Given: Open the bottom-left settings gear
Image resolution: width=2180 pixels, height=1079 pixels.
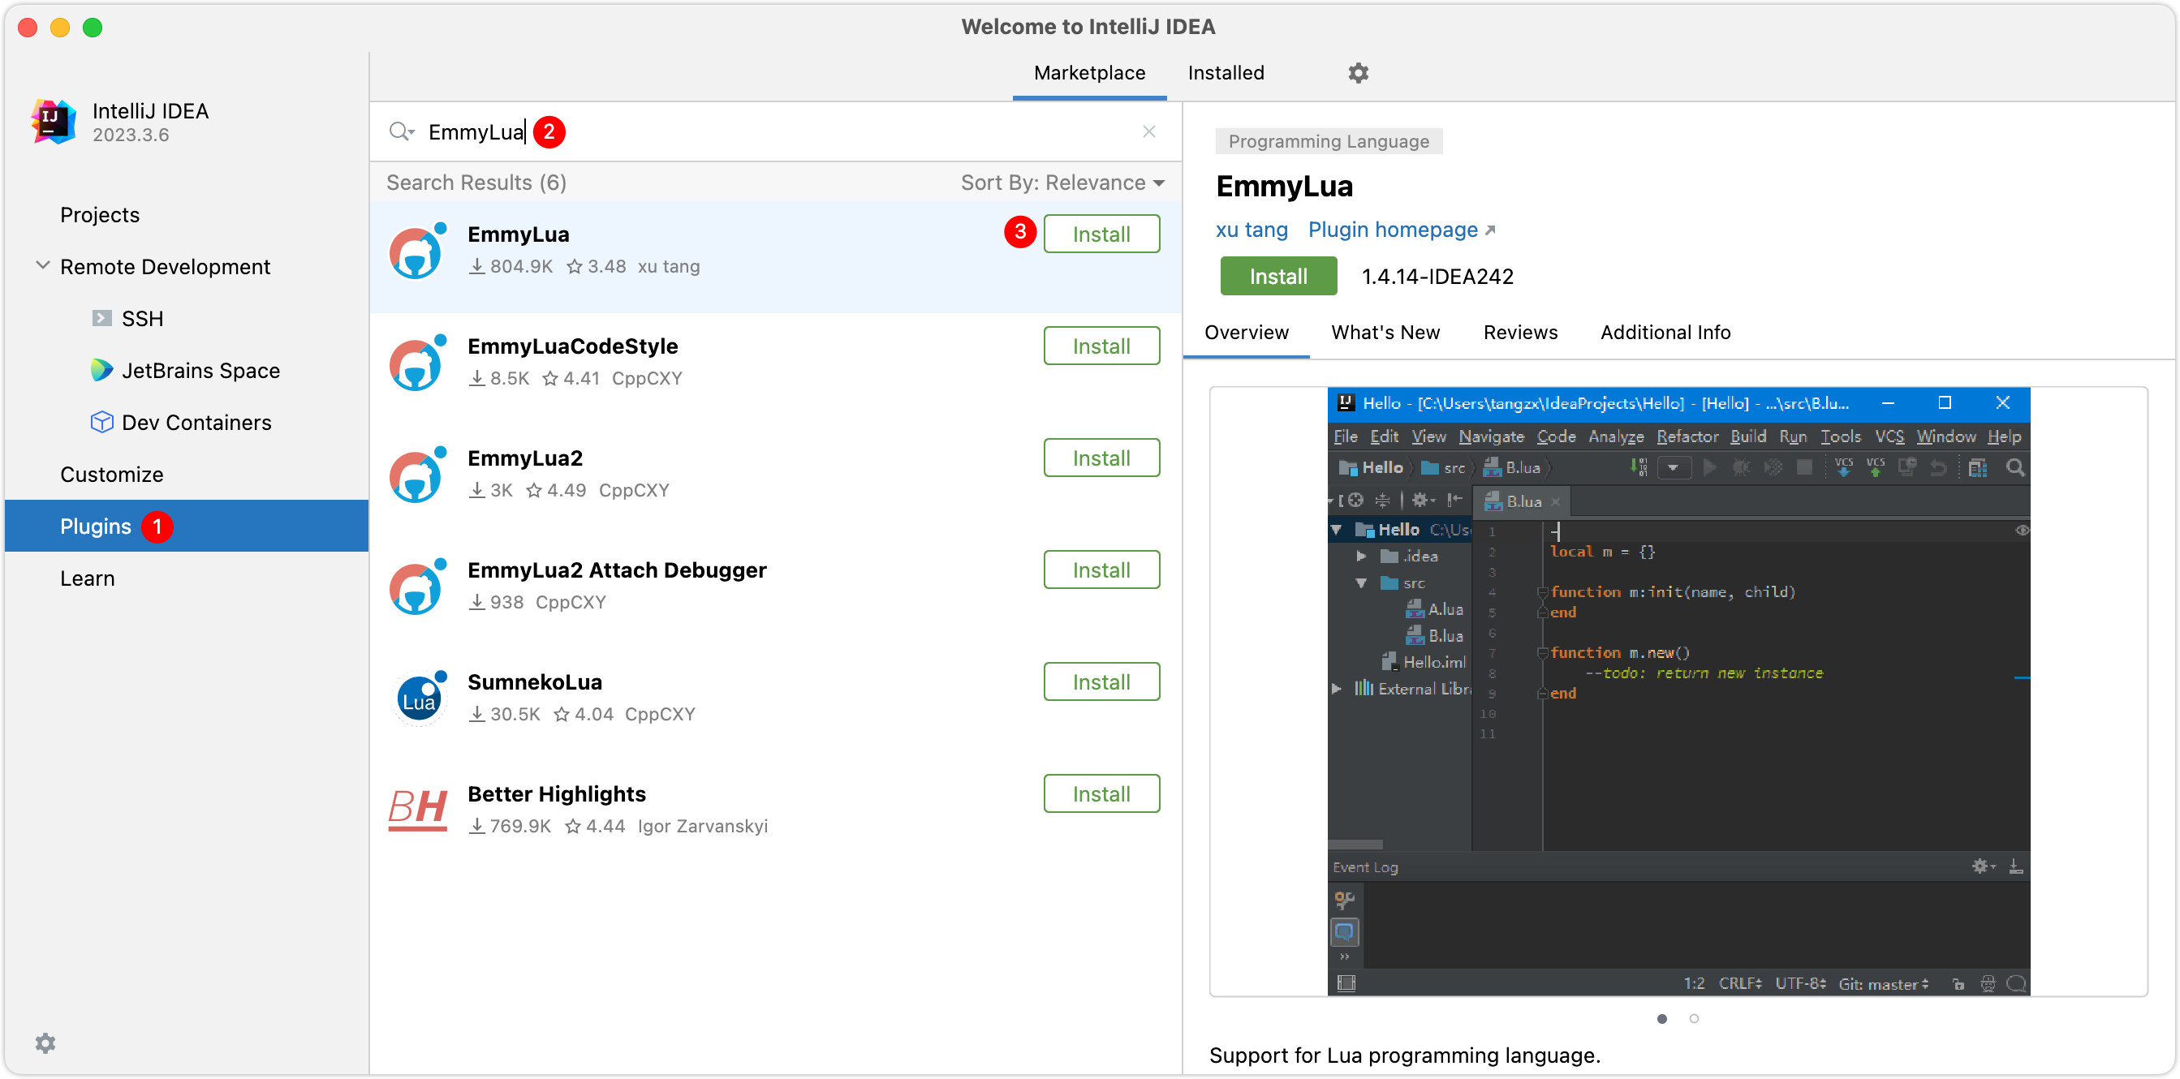Looking at the screenshot, I should click(x=45, y=1042).
